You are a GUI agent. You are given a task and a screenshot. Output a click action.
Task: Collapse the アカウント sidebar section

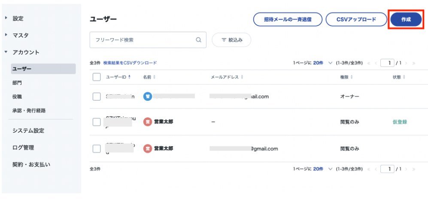6,52
